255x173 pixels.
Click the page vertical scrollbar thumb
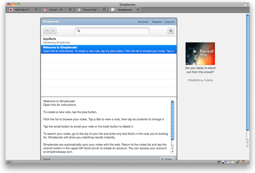pyautogui.click(x=248, y=72)
